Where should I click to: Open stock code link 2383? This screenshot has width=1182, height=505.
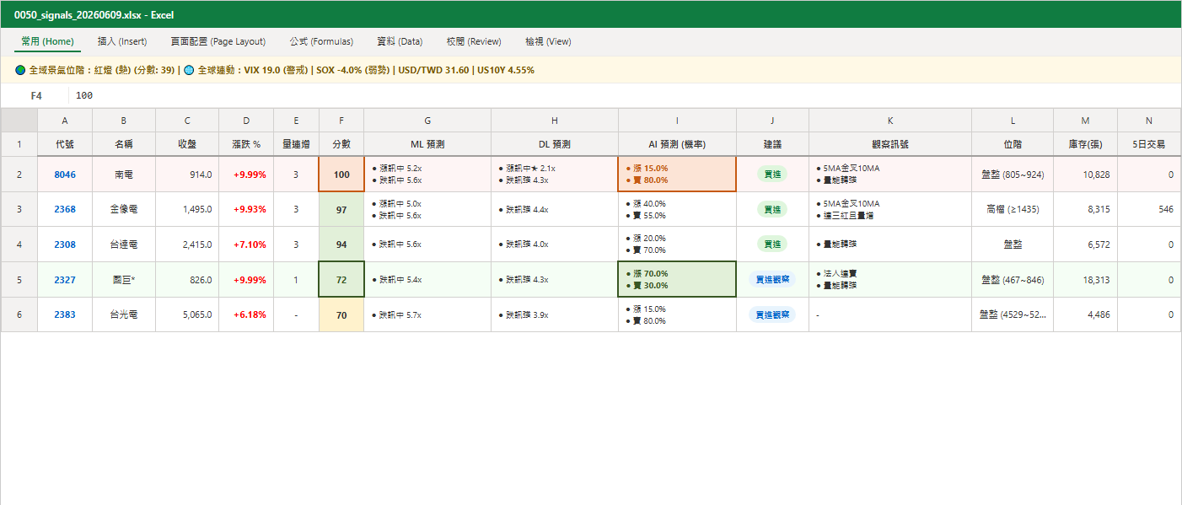click(x=65, y=314)
